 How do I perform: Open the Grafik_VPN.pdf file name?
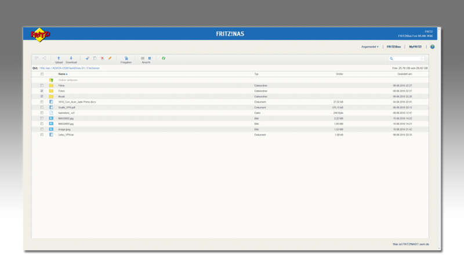67,107
